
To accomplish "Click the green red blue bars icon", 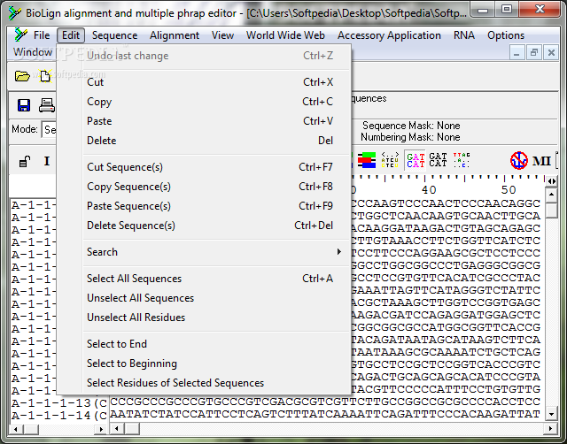I will (367, 160).
